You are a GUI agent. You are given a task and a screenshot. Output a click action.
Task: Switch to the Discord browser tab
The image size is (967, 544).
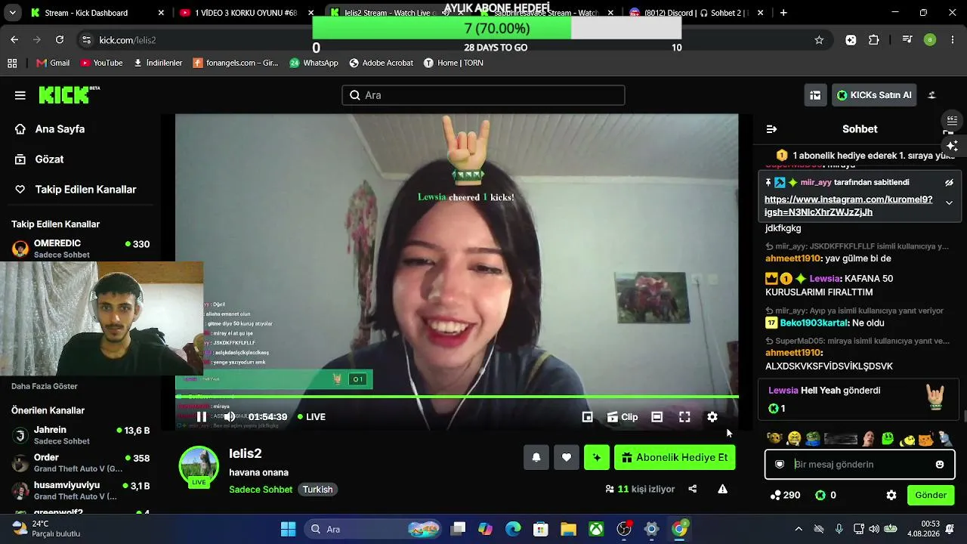[695, 13]
